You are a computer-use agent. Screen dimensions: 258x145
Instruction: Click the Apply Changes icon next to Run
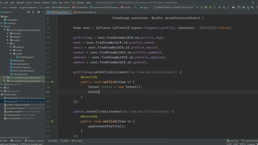coord(202,7)
